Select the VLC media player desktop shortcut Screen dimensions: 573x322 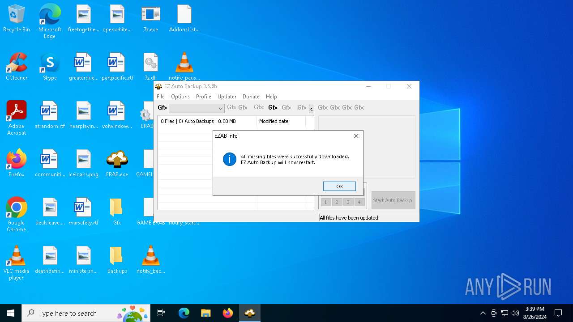click(17, 263)
